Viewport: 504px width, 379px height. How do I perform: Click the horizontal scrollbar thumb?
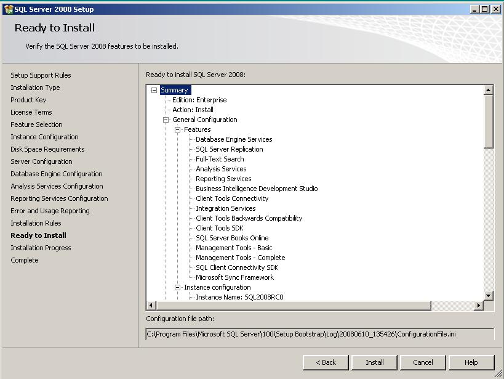click(294, 305)
